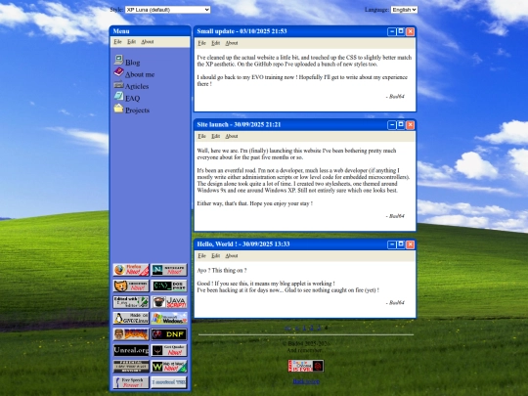Open Edit menu in Small update post
Viewport: 528px width, 396px height.
(x=215, y=43)
